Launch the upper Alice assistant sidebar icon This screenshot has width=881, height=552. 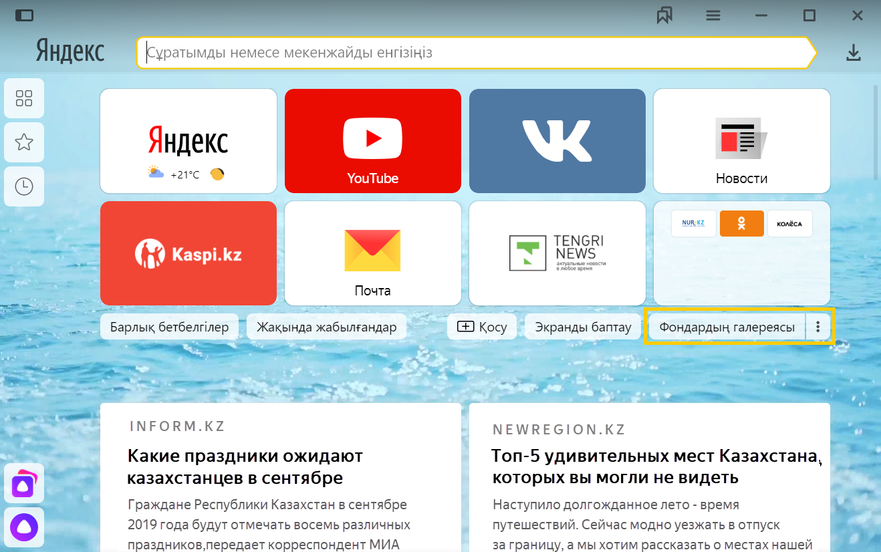(x=24, y=483)
